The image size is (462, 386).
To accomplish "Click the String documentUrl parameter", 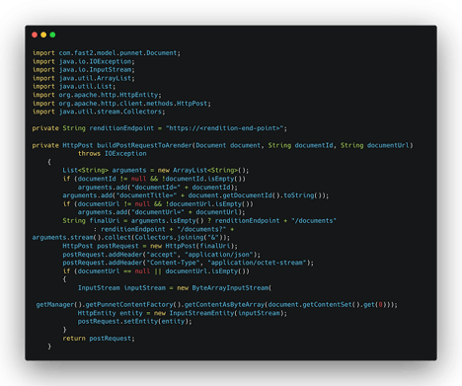I will click(375, 145).
